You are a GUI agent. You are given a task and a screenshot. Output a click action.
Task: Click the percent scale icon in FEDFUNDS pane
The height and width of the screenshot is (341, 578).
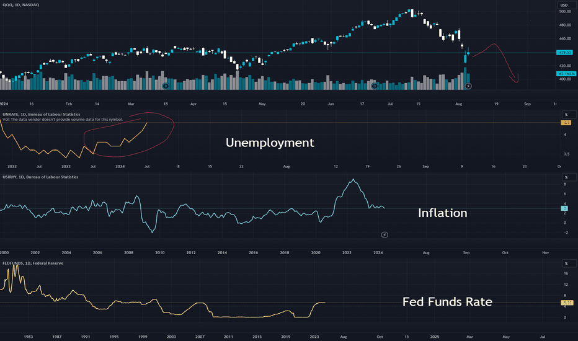click(566, 263)
